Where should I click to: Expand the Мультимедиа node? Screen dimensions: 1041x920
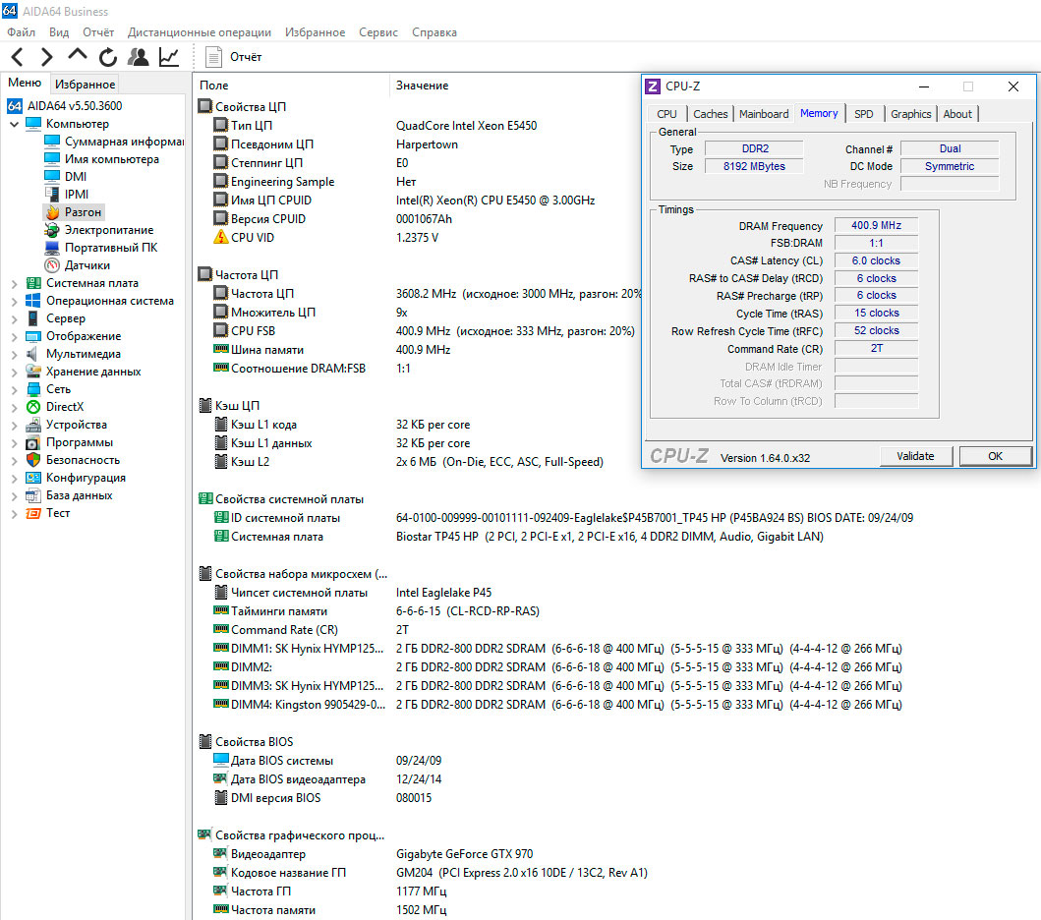coord(14,355)
